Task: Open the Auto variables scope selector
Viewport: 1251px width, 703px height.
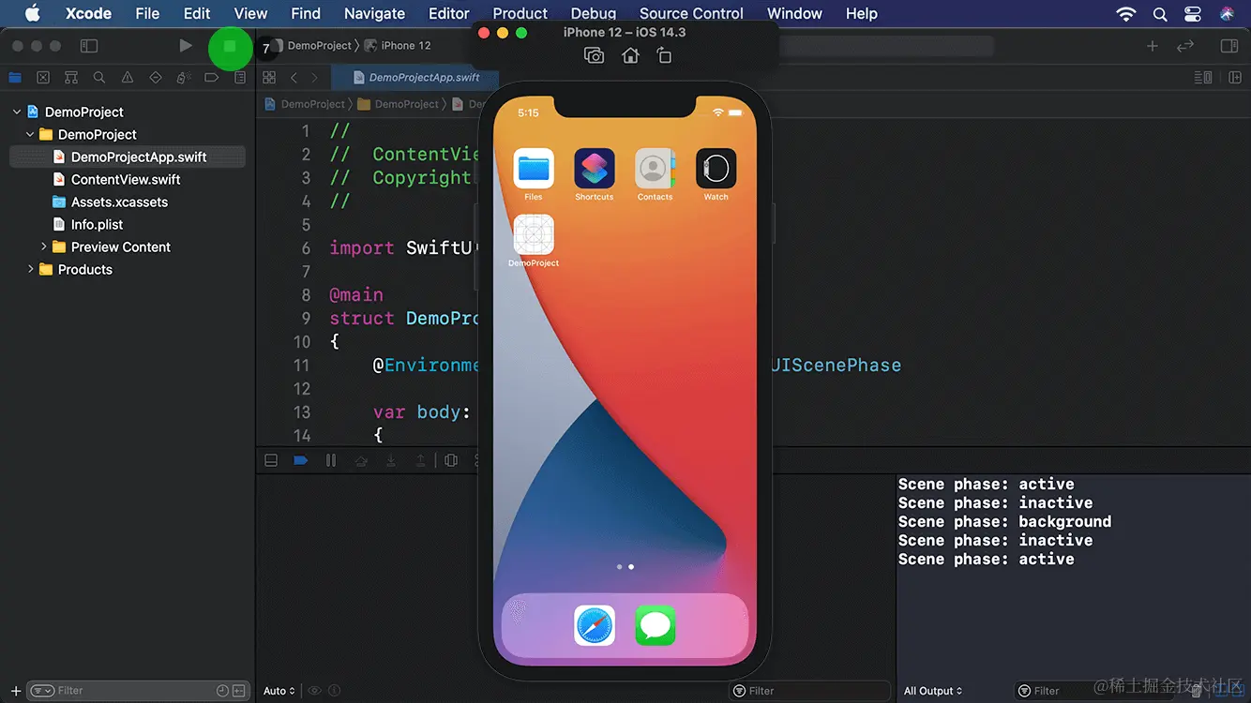Action: [x=279, y=691]
